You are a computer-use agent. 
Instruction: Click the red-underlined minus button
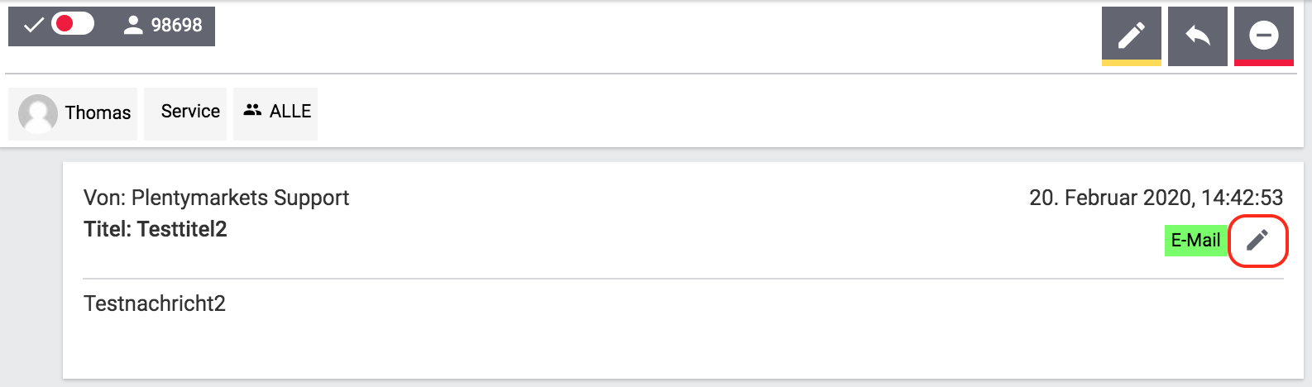point(1263,36)
